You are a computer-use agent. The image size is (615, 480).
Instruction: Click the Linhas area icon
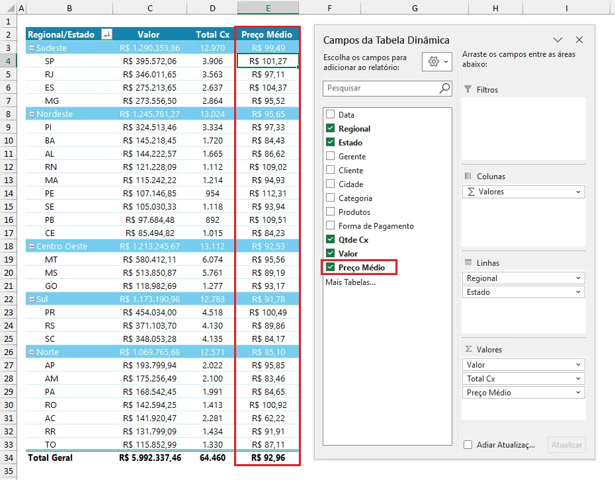468,262
